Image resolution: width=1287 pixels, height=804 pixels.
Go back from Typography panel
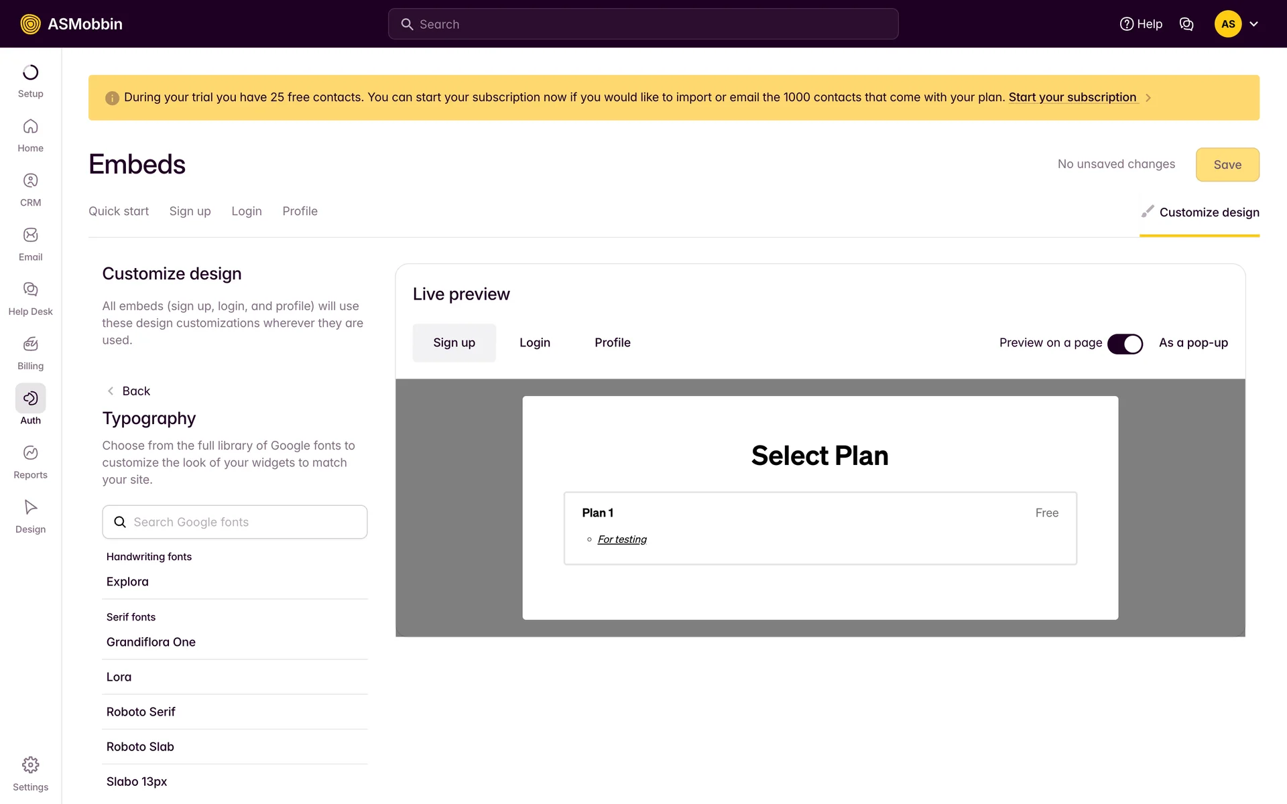pyautogui.click(x=129, y=391)
